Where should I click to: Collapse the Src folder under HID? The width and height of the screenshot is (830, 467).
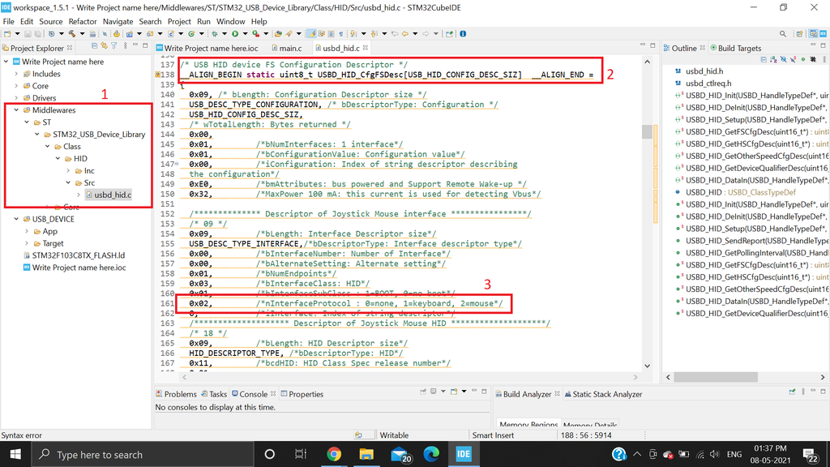point(68,182)
